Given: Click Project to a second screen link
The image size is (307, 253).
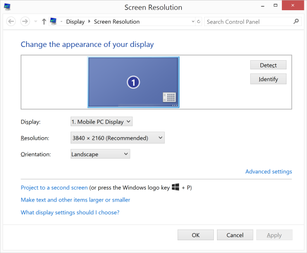Looking at the screenshot, I should 54,188.
